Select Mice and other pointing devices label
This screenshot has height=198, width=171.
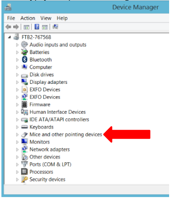tap(66, 135)
